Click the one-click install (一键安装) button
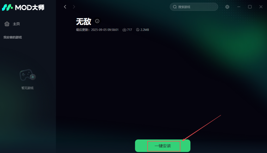 tap(163, 146)
